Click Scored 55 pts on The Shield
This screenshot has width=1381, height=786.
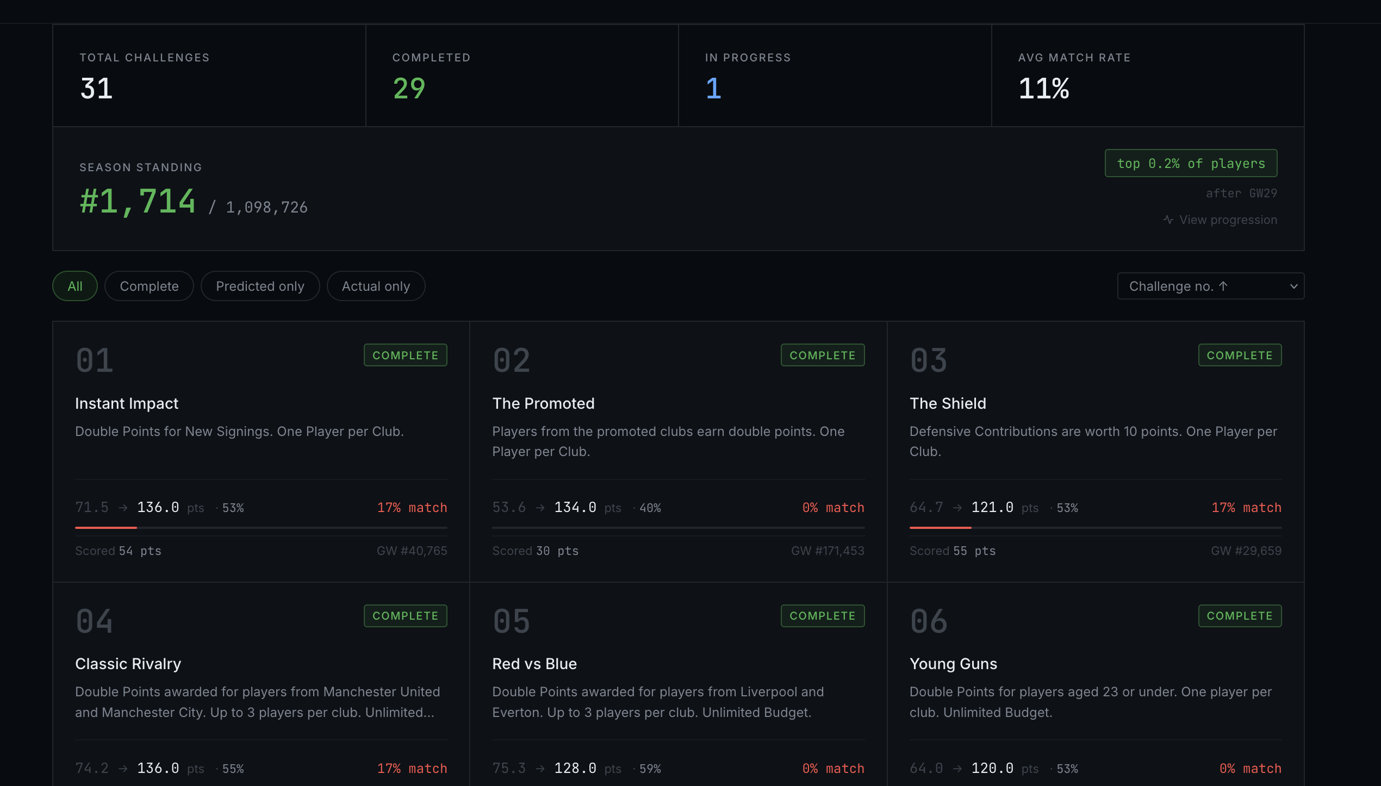point(953,551)
